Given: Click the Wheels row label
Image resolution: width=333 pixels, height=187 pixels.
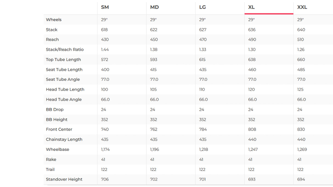Looking at the screenshot, I should [54, 20].
